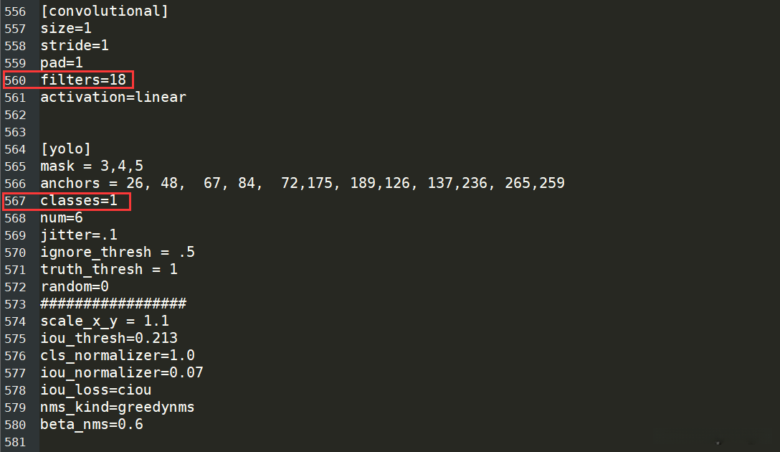
Task: Click the [yolo] section header
Action: [66, 149]
